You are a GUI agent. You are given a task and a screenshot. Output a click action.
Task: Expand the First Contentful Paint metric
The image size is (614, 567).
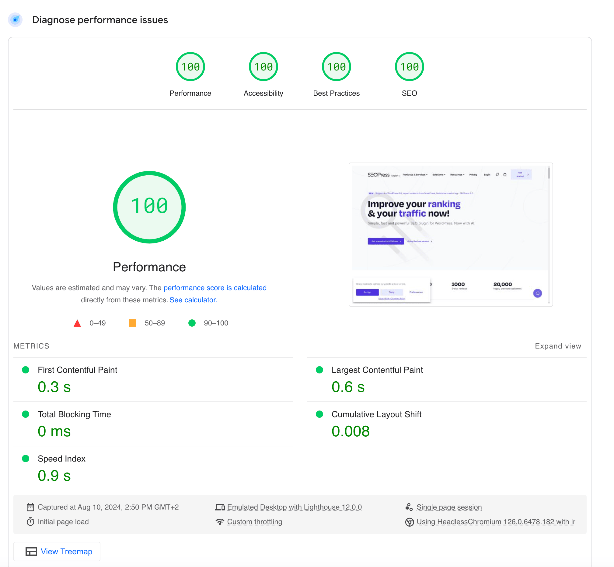coord(77,370)
